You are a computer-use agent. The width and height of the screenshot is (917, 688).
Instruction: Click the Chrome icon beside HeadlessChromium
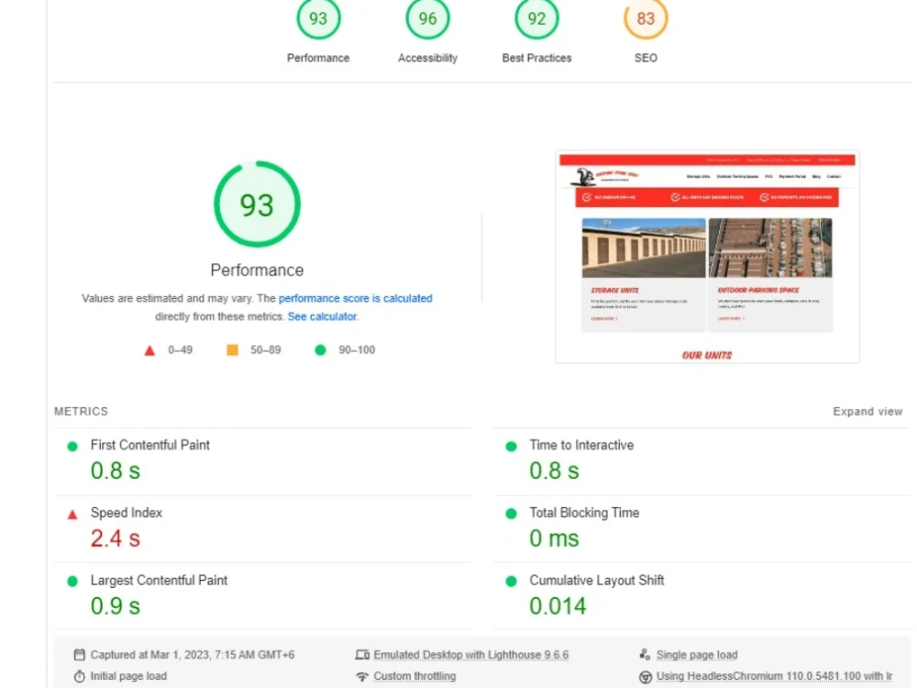(x=645, y=677)
